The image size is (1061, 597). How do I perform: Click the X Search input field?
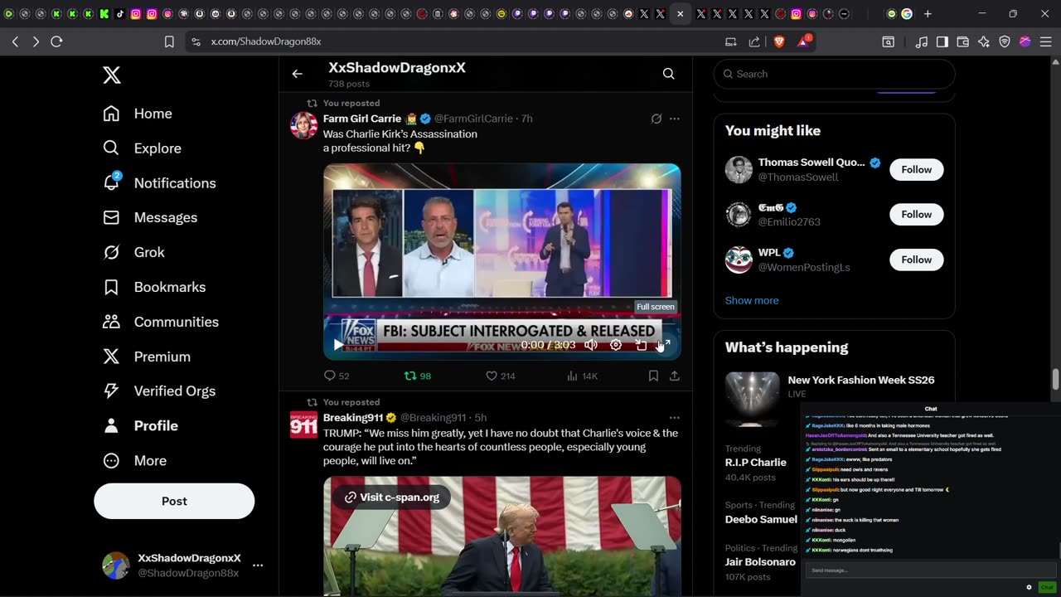pyautogui.click(x=834, y=74)
